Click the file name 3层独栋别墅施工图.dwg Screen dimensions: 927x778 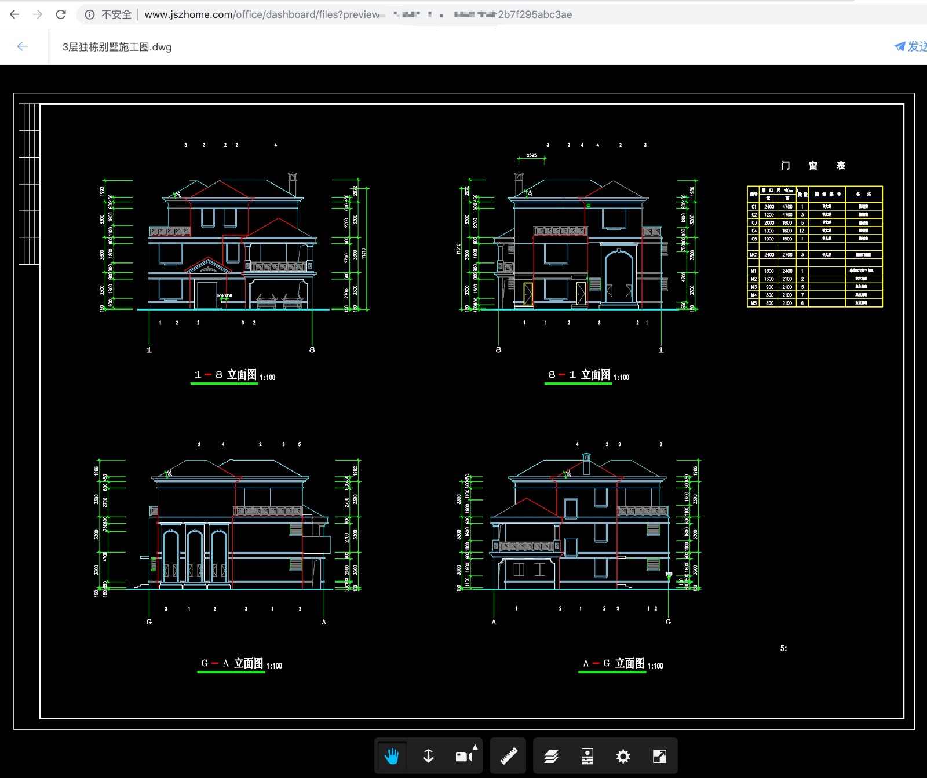coord(117,47)
